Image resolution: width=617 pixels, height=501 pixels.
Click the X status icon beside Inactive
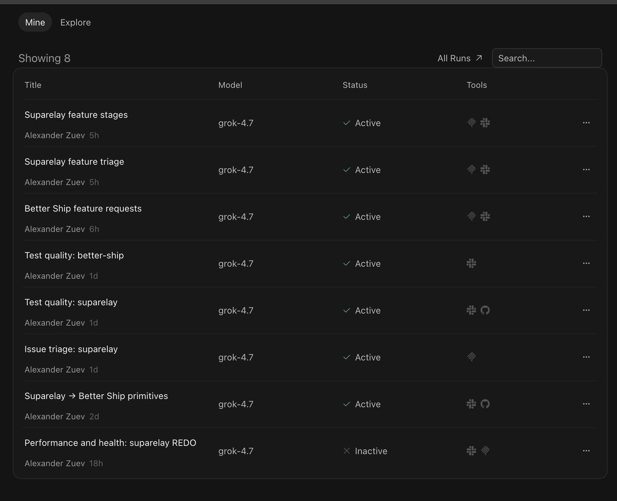coord(347,451)
